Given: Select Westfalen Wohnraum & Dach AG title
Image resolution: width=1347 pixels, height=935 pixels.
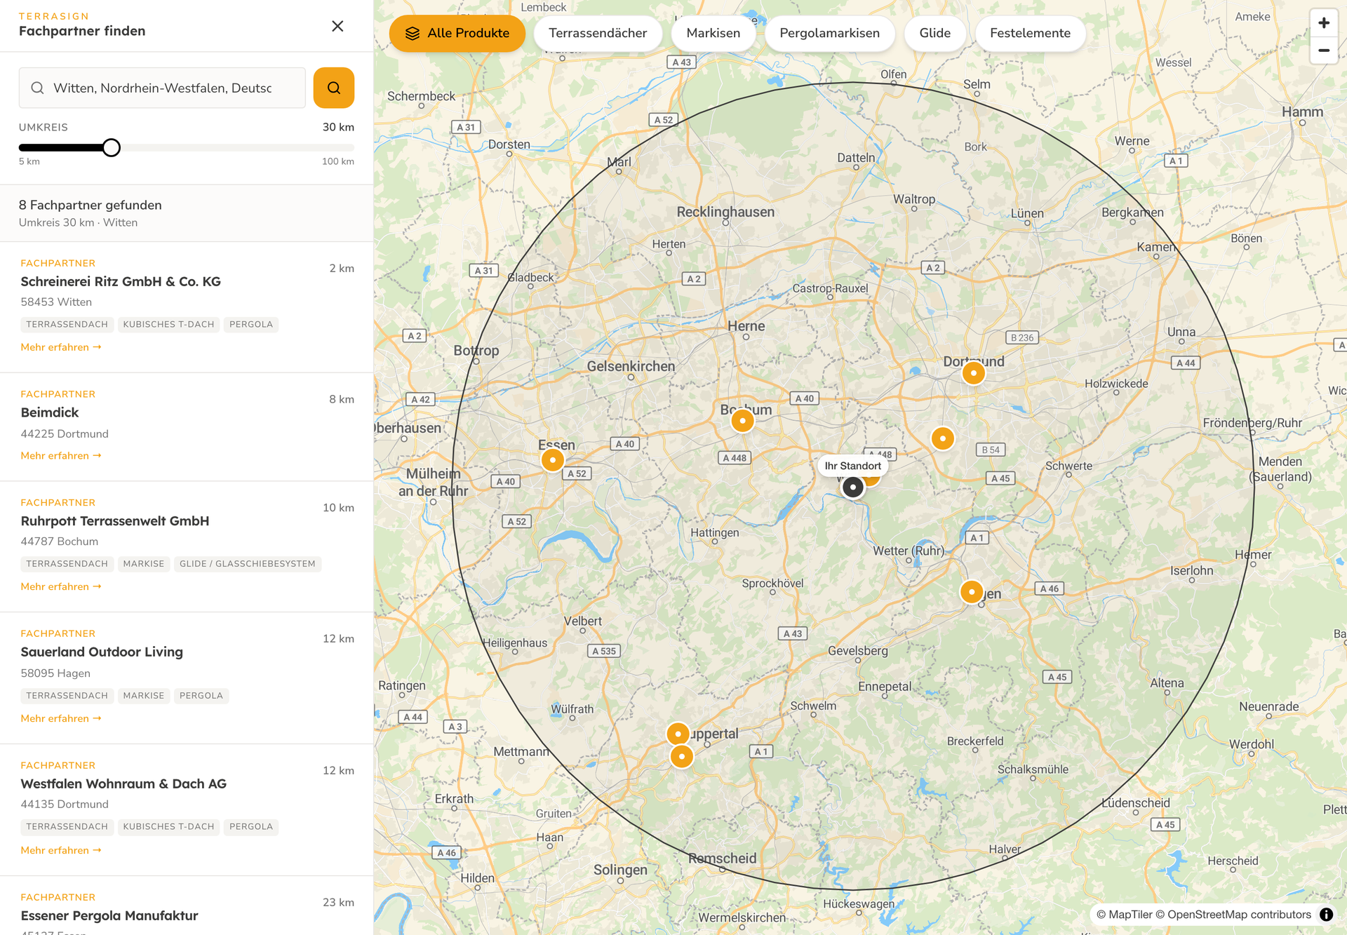Looking at the screenshot, I should tap(123, 783).
